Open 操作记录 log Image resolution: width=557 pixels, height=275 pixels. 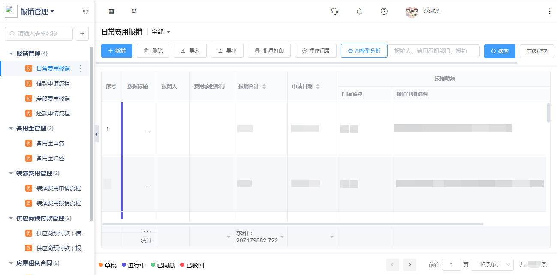(x=316, y=51)
